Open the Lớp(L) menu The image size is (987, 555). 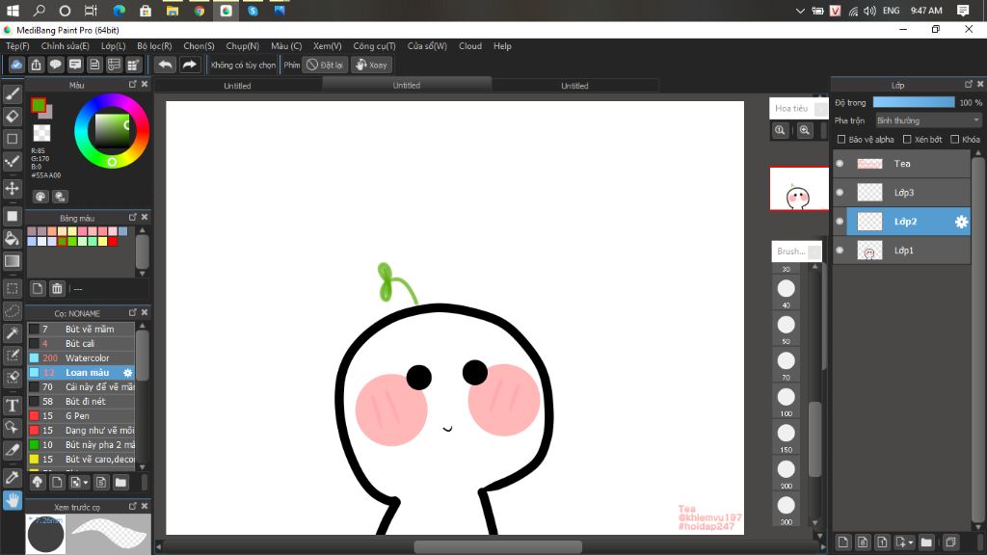click(114, 46)
